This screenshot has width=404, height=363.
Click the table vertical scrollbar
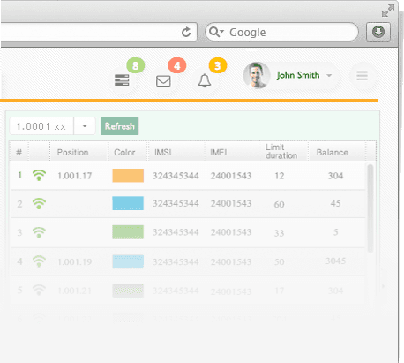click(370, 208)
